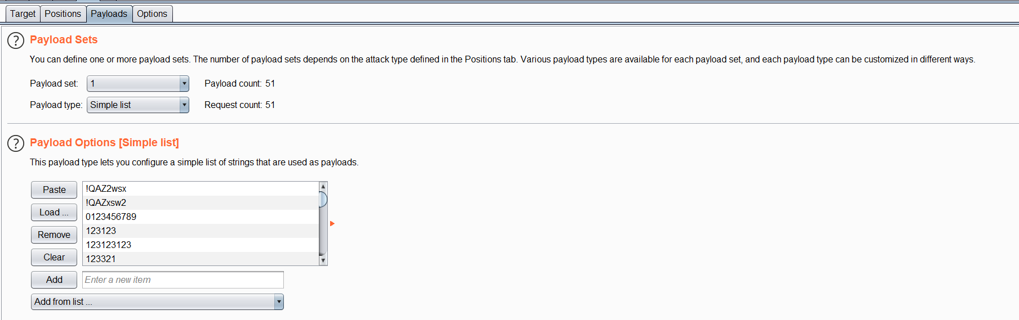Image resolution: width=1019 pixels, height=320 pixels.
Task: Click orange arrow beside payload list
Action: (x=332, y=224)
